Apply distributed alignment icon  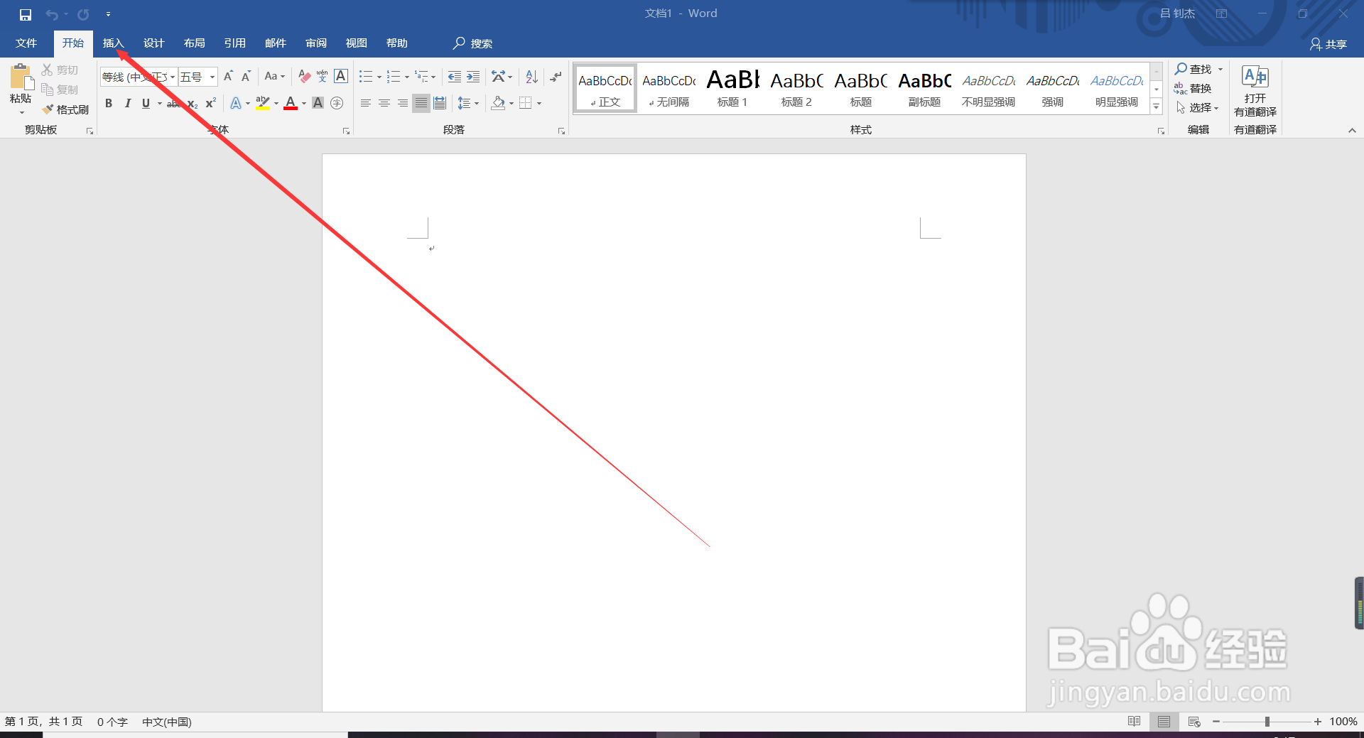coord(440,104)
